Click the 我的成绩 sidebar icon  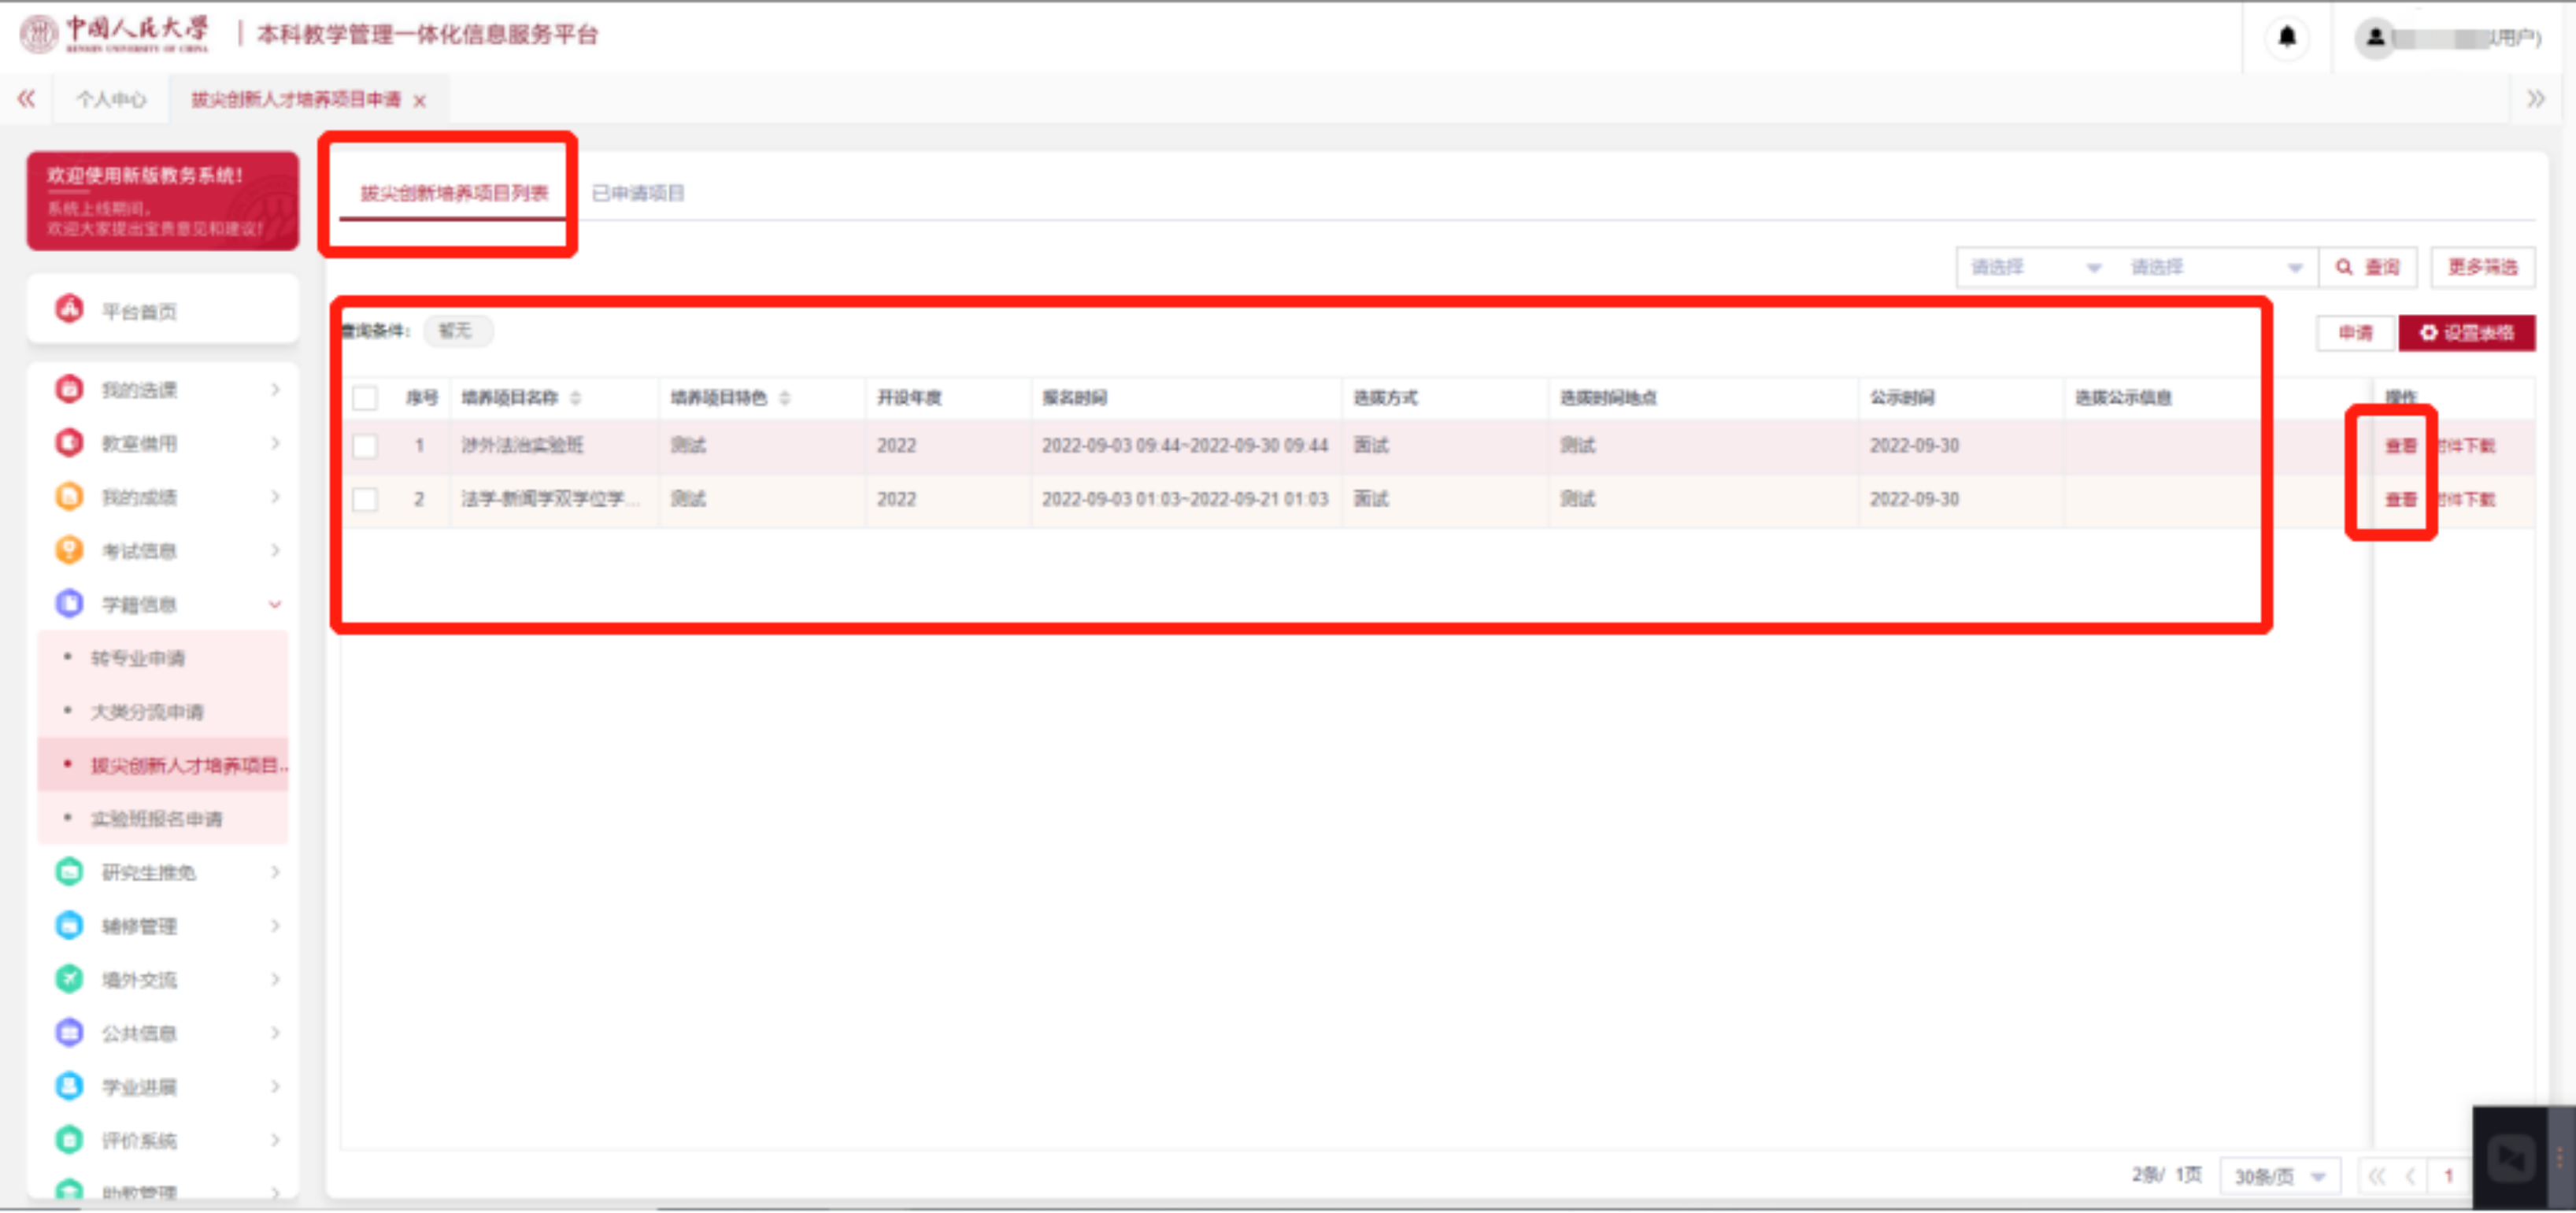[69, 496]
